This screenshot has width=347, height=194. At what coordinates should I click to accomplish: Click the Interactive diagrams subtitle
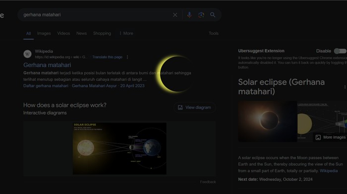coord(45,113)
